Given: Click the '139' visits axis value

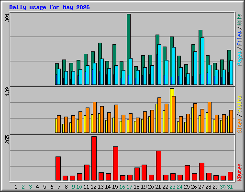Looking at the screenshot, I should click(8, 92).
